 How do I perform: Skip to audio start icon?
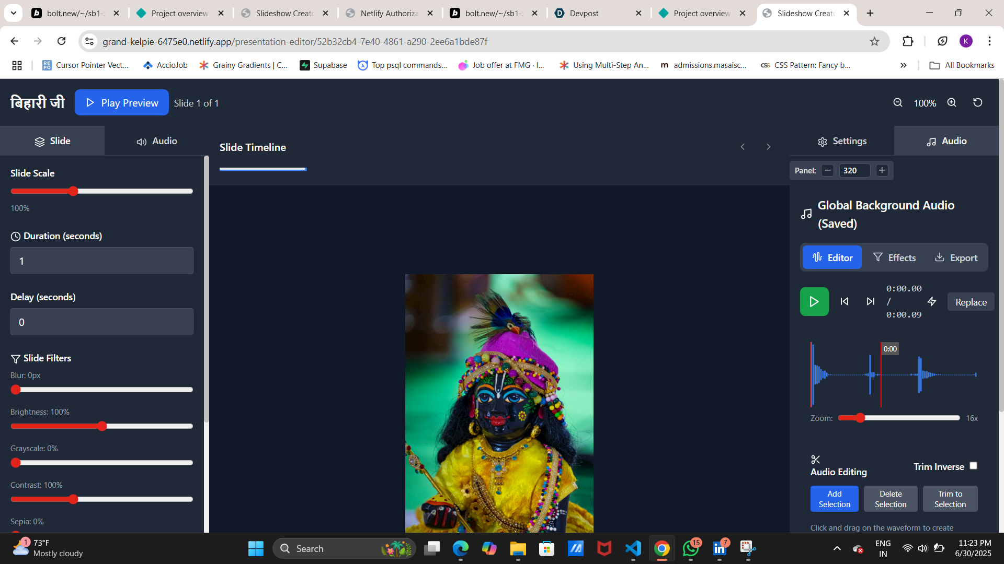pos(845,301)
